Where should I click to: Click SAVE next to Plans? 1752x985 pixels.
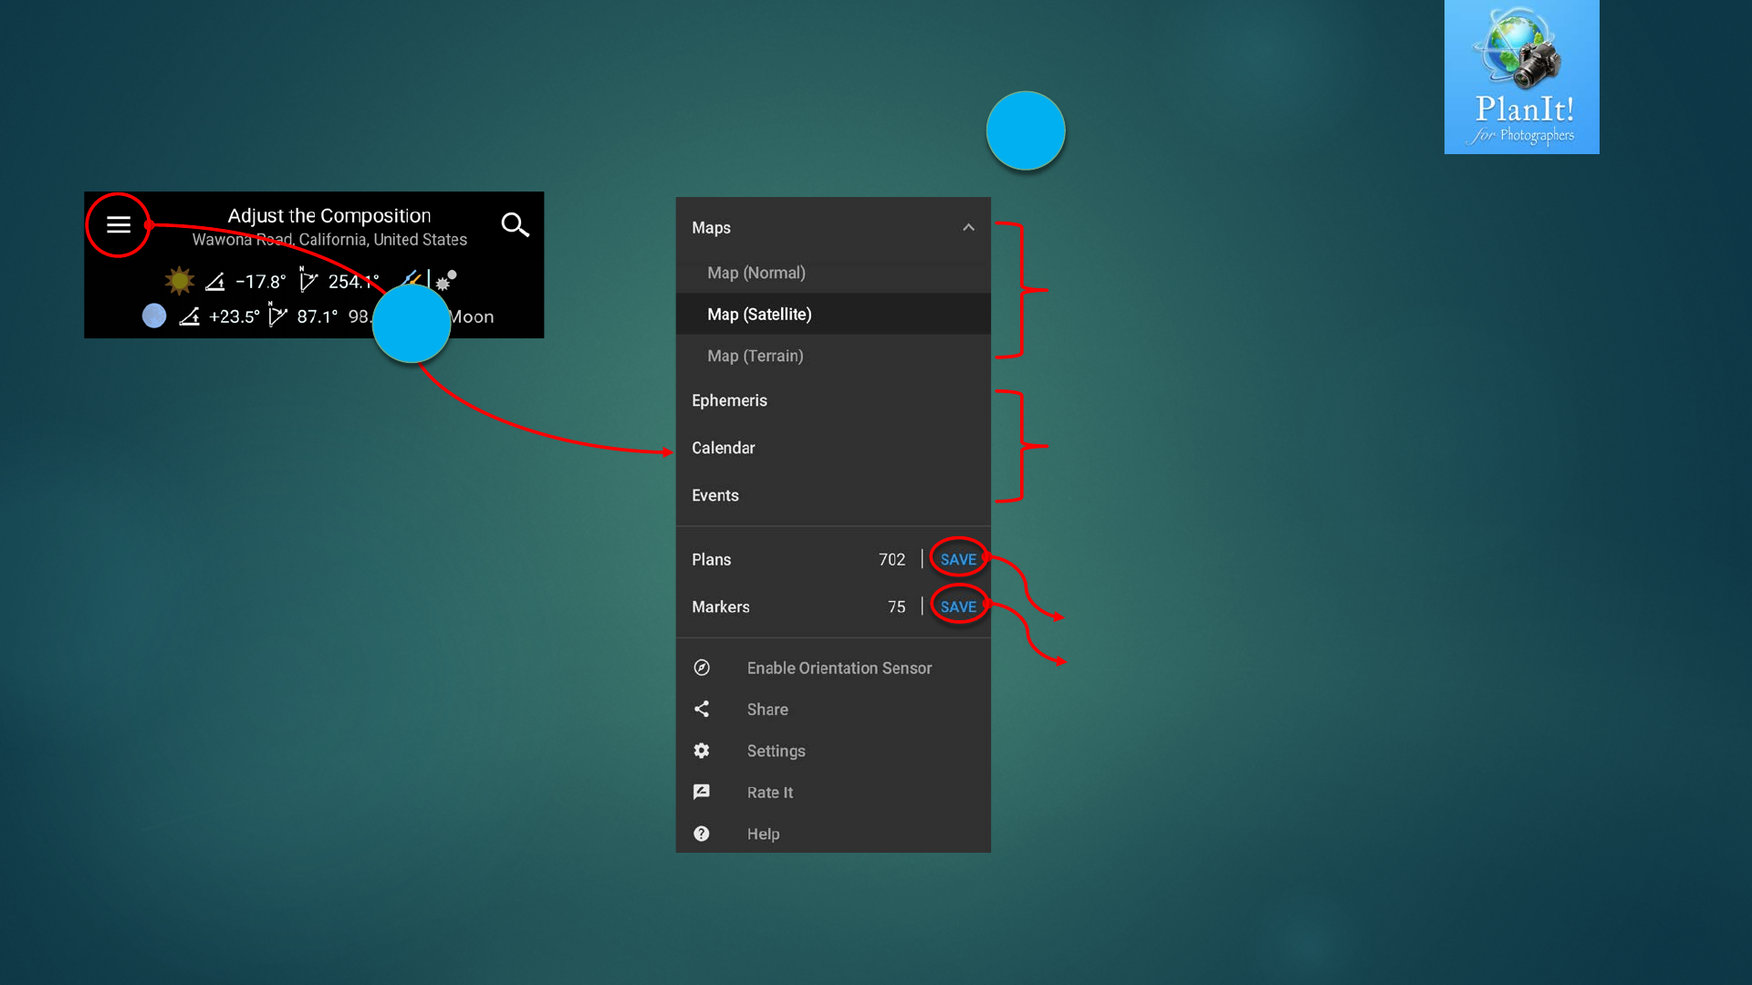click(958, 559)
